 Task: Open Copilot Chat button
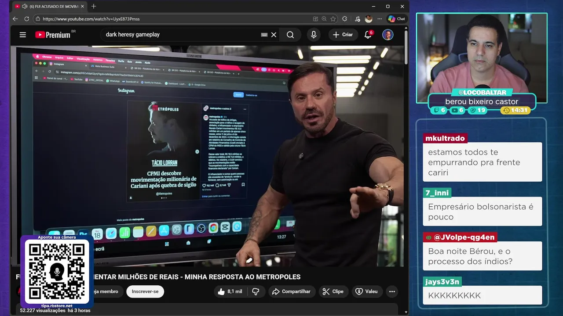pos(396,19)
